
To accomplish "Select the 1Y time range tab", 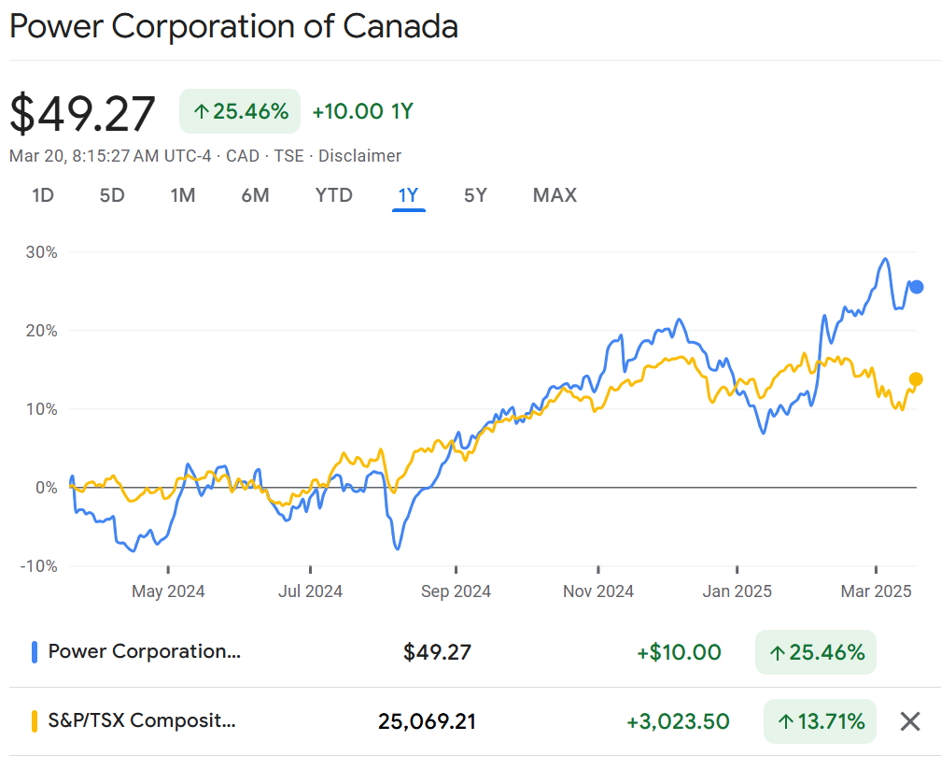I will (x=409, y=195).
